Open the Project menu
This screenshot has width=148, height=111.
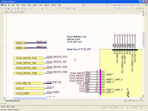(x=23, y=5)
